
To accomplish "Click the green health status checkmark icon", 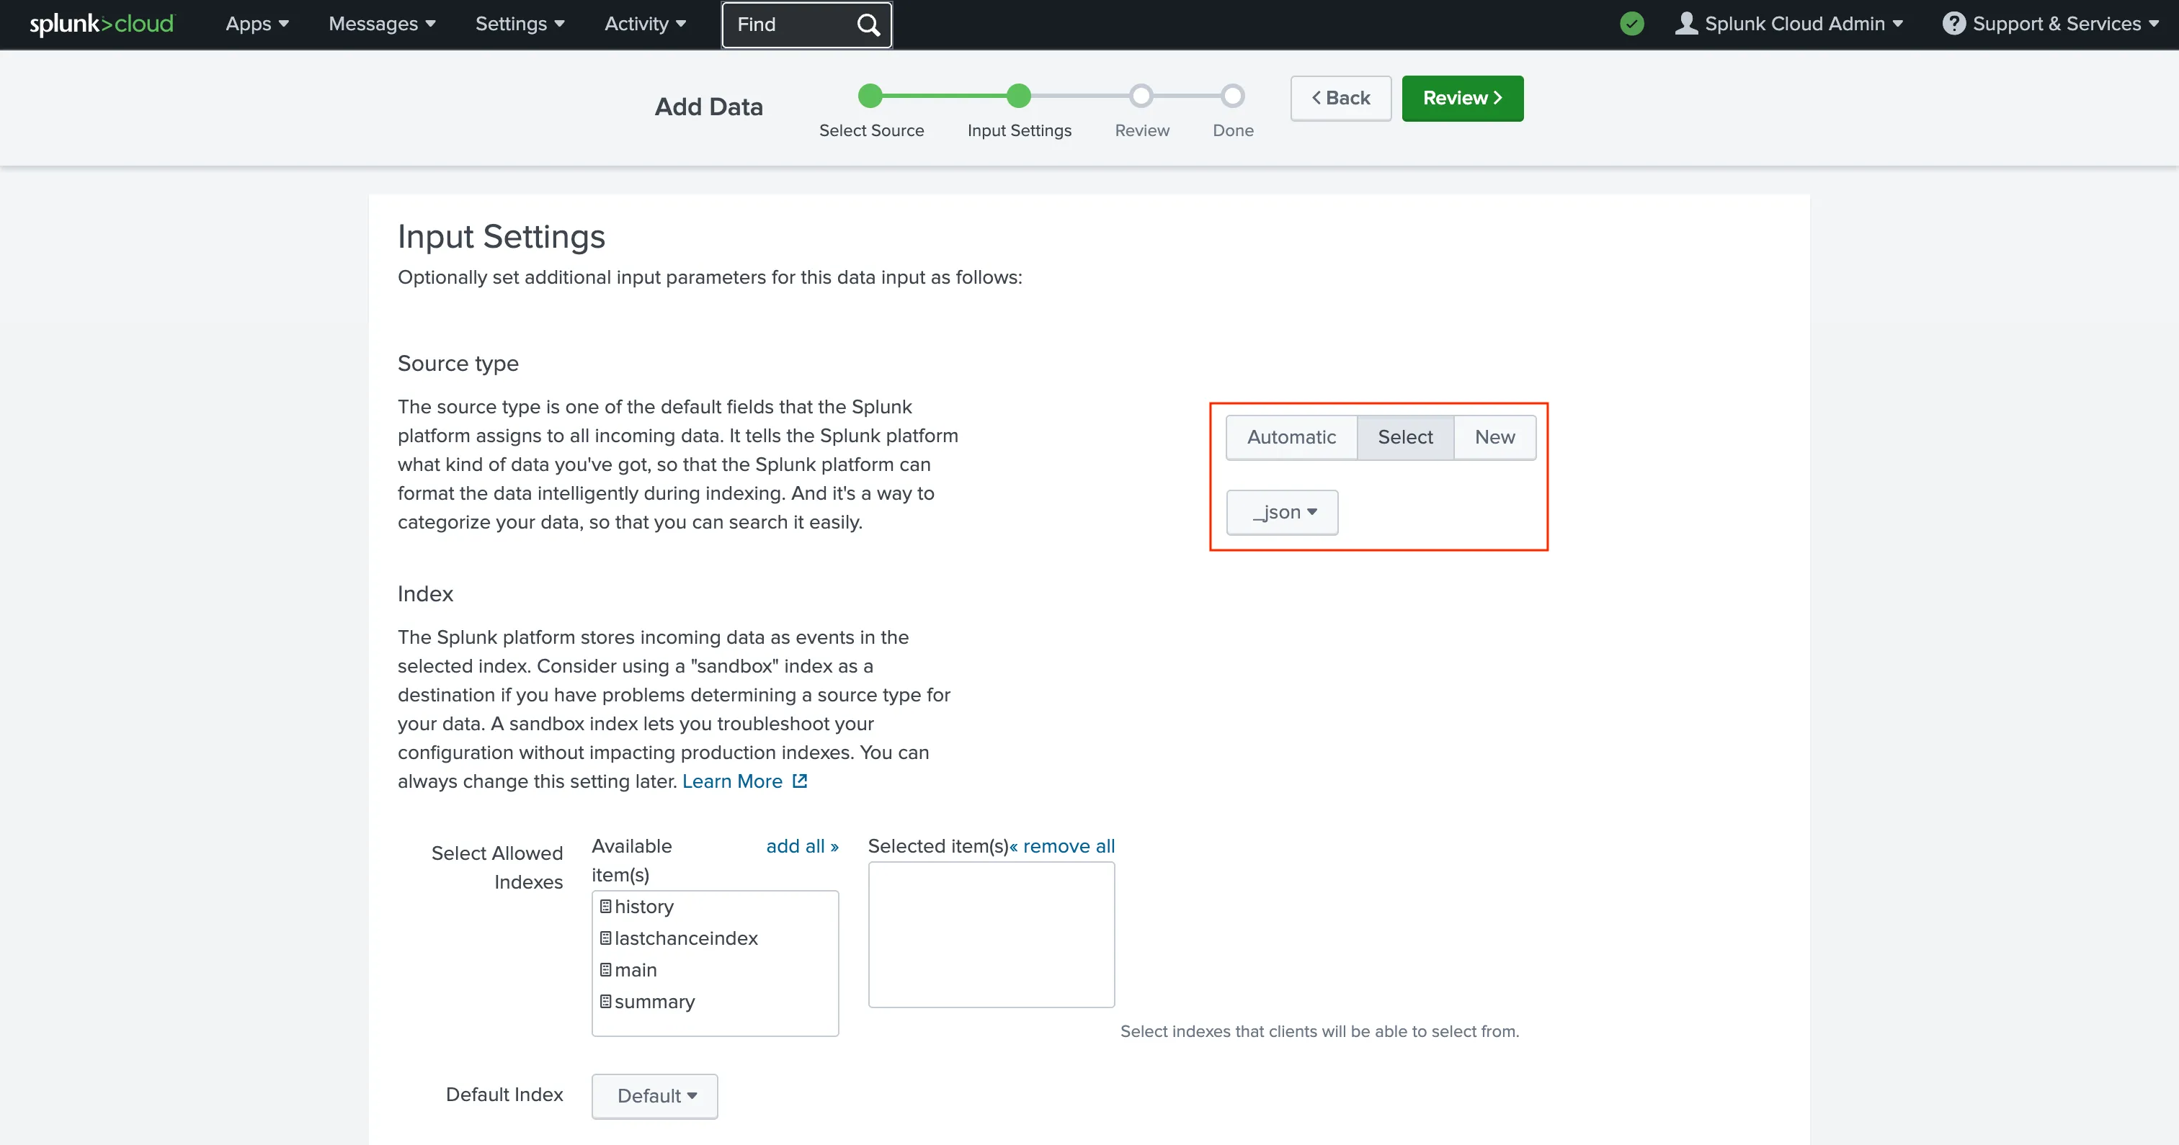I will pyautogui.click(x=1631, y=24).
